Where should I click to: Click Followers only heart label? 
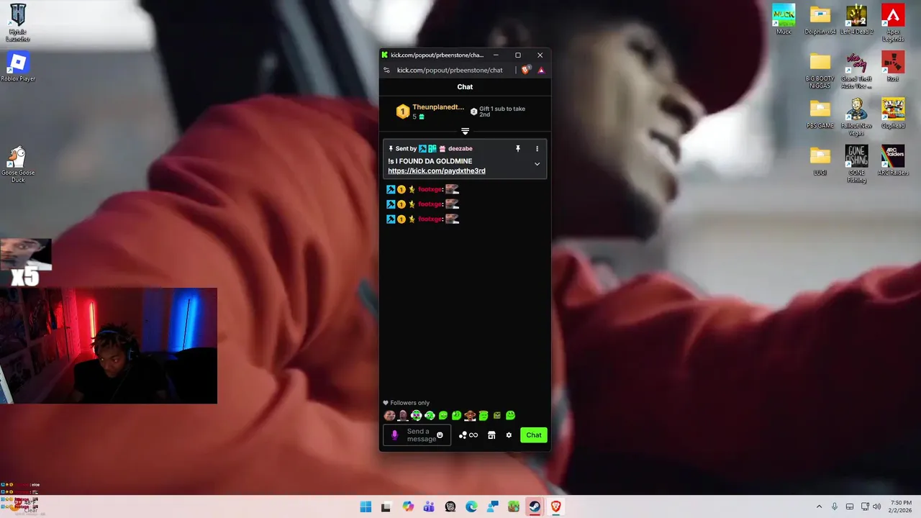(406, 403)
